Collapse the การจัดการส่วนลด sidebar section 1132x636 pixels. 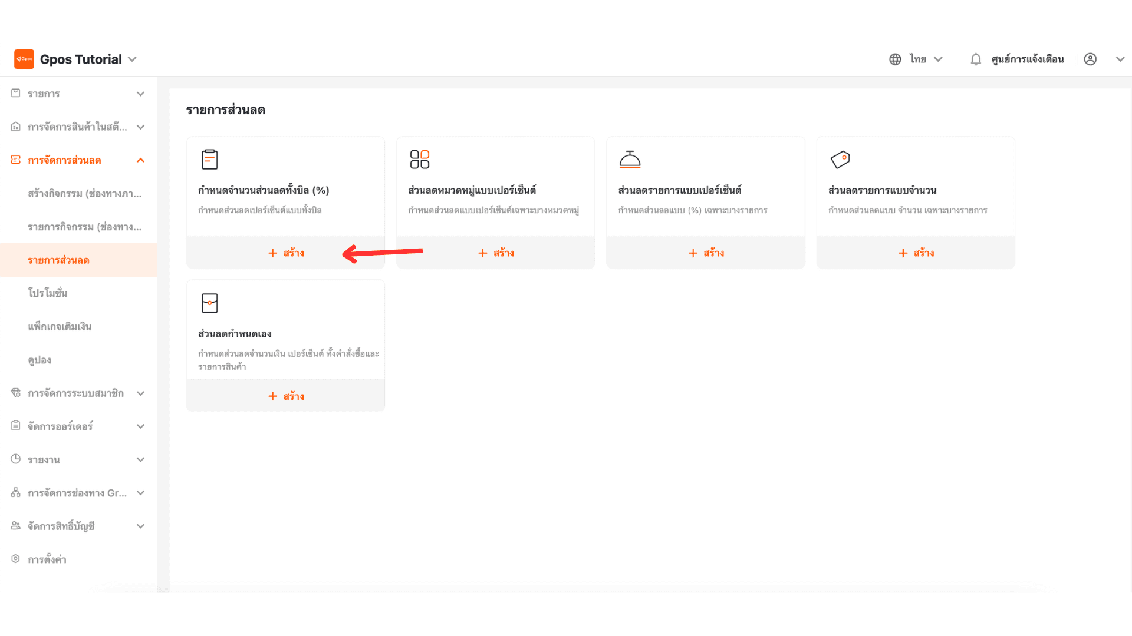pyautogui.click(x=140, y=160)
